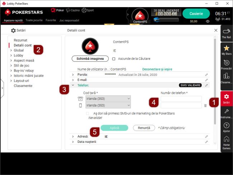The height and width of the screenshot is (175, 233).
Task: Expand the Adresă row chevron
Action: (x=73, y=136)
